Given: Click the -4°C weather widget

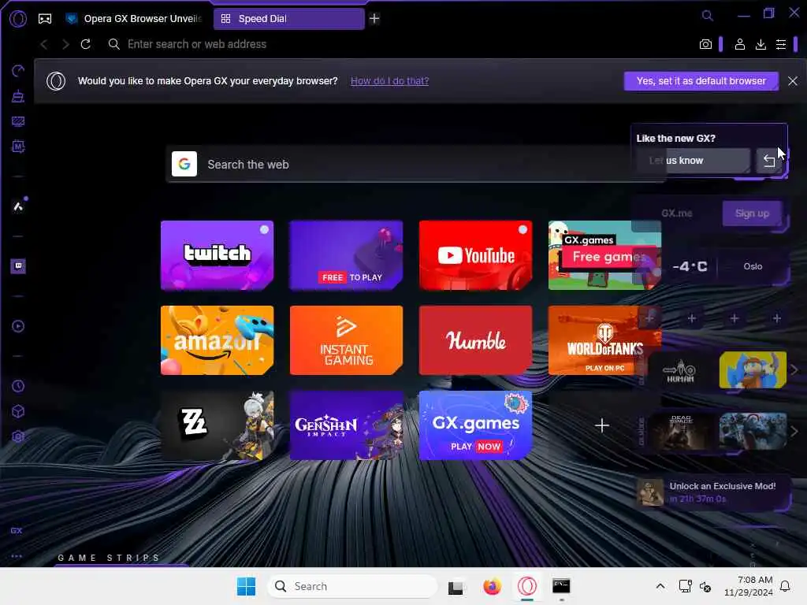Looking at the screenshot, I should pyautogui.click(x=690, y=266).
